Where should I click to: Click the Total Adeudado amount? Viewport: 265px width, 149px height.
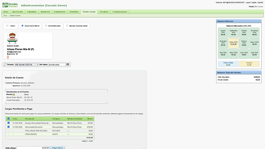[257, 77]
